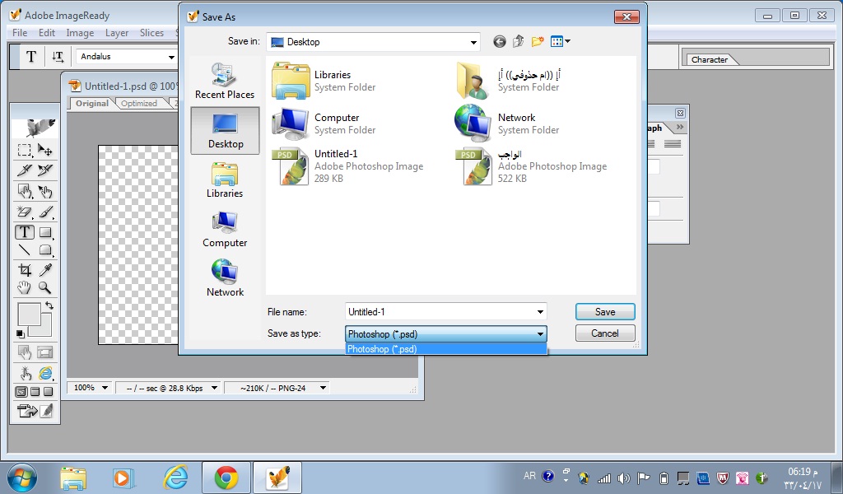Select the Untitled-1 Photoshop file
This screenshot has width=843, height=494.
click(x=335, y=165)
